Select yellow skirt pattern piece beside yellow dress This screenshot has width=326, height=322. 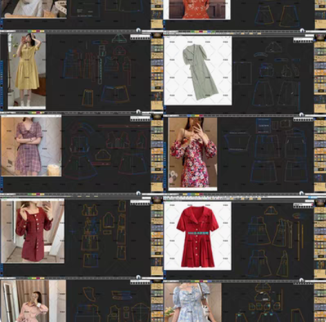pyautogui.click(x=88, y=97)
